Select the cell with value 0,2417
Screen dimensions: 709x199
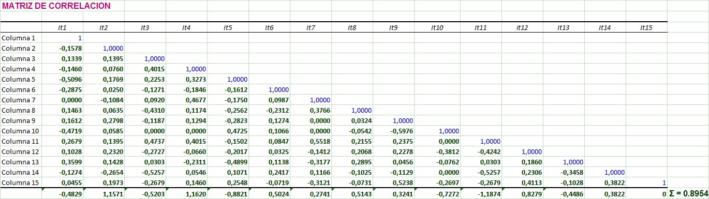(x=269, y=172)
